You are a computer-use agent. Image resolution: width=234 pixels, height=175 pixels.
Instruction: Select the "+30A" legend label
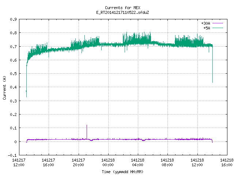pyautogui.click(x=205, y=23)
